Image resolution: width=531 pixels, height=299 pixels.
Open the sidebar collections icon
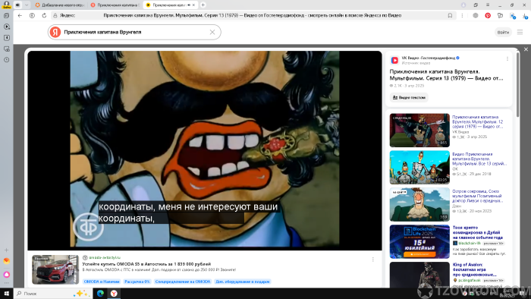6,38
